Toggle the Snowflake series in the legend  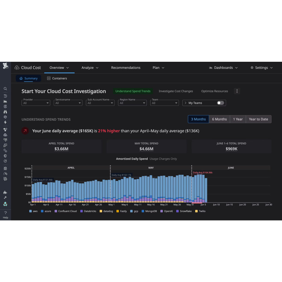184,211
